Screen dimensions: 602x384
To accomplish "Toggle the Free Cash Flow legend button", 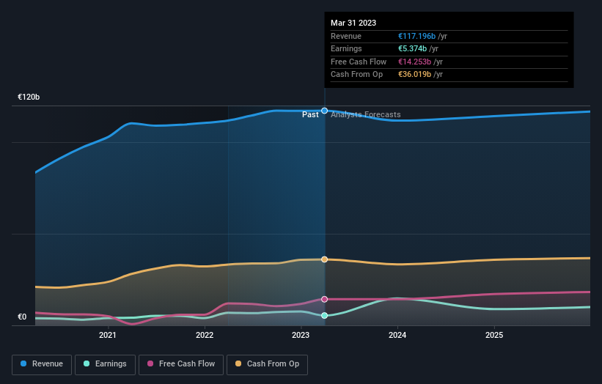I will coord(181,364).
